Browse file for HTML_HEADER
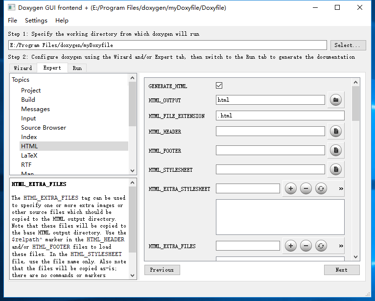Viewport: 375px width, 301px height. (x=336, y=131)
